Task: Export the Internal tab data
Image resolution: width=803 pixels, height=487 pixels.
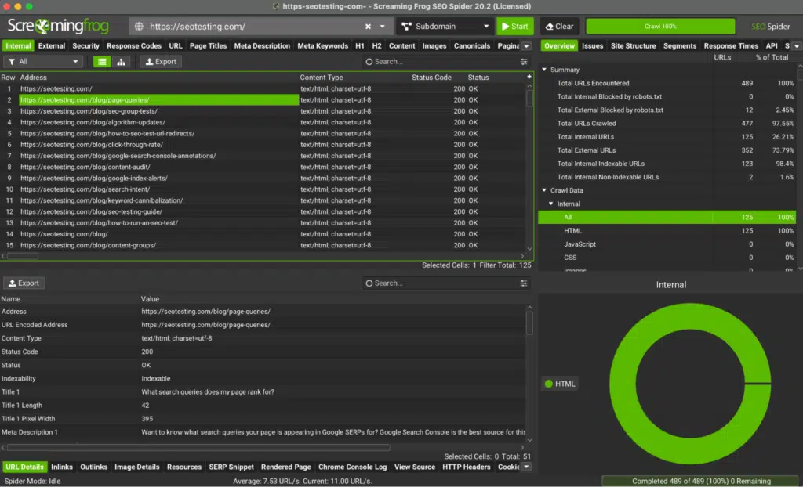Action: click(x=161, y=61)
